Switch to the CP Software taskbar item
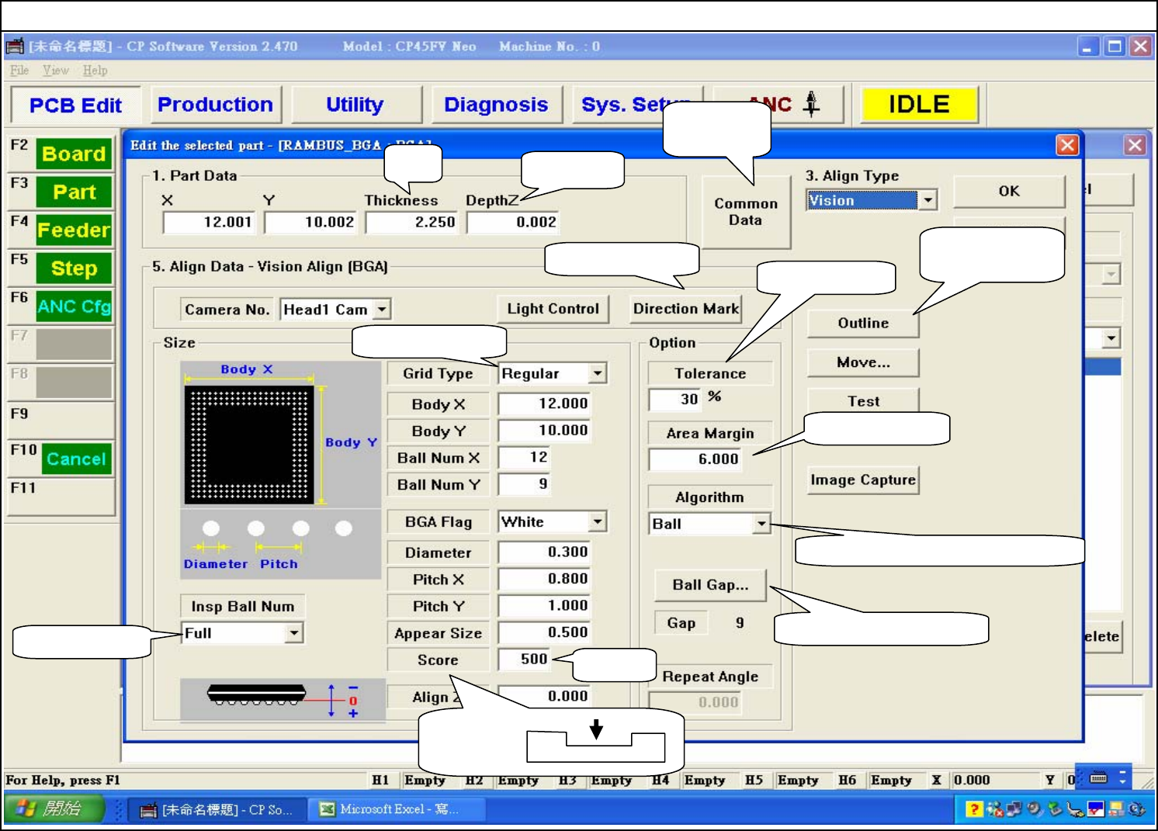The height and width of the screenshot is (831, 1158). [x=216, y=809]
